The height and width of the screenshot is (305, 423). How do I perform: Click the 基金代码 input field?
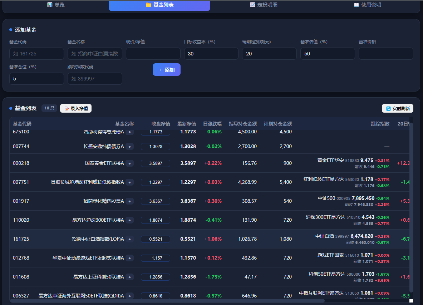[36, 54]
